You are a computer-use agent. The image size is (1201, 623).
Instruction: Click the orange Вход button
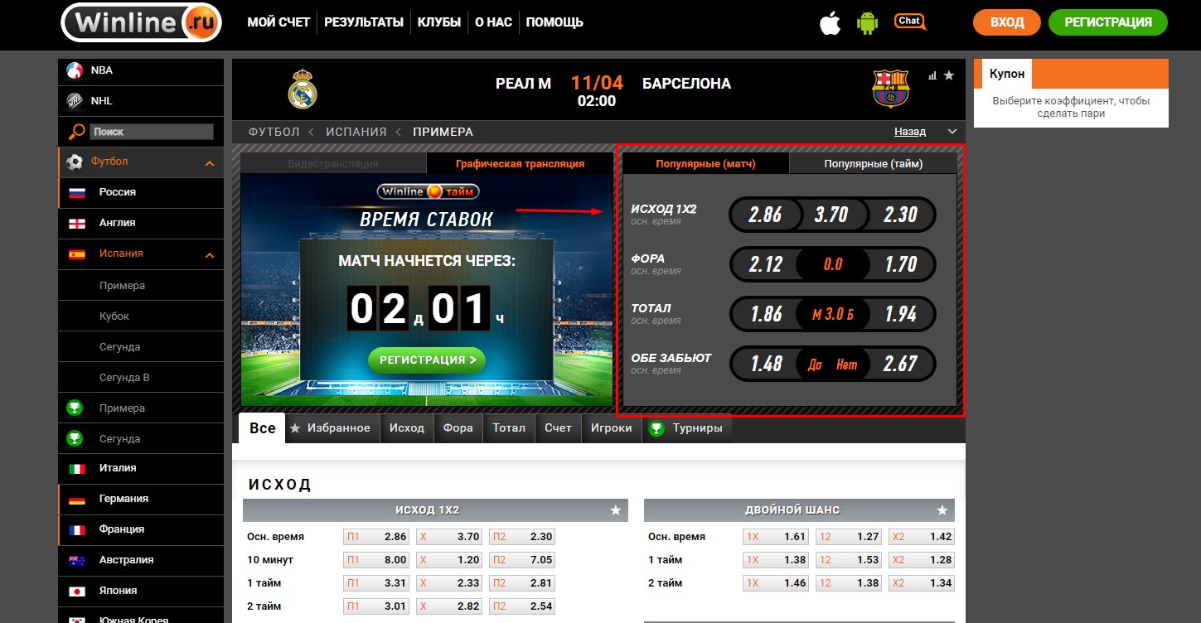pos(1006,22)
